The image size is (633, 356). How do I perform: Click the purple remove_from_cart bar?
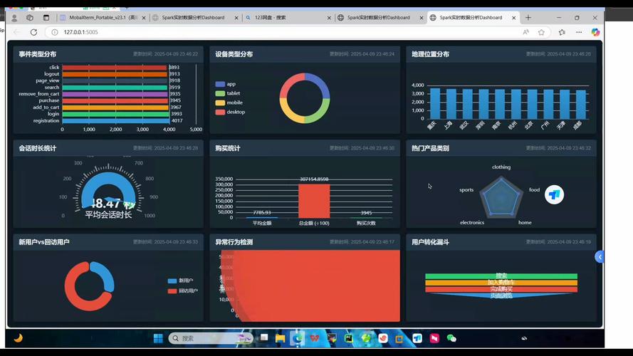tap(115, 94)
